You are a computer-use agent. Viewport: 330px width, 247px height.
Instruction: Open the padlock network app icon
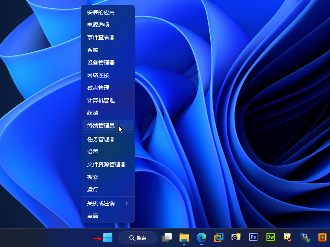[305, 237]
